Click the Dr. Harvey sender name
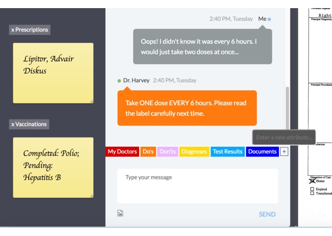Viewport: 332px width, 236px height. tap(136, 80)
